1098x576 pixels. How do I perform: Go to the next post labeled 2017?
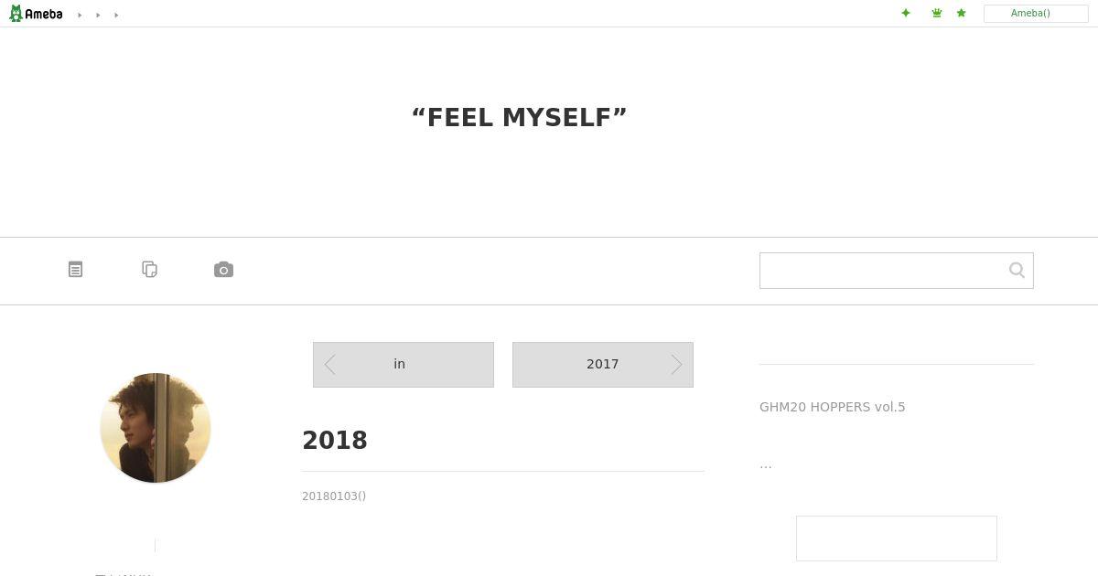click(x=603, y=365)
